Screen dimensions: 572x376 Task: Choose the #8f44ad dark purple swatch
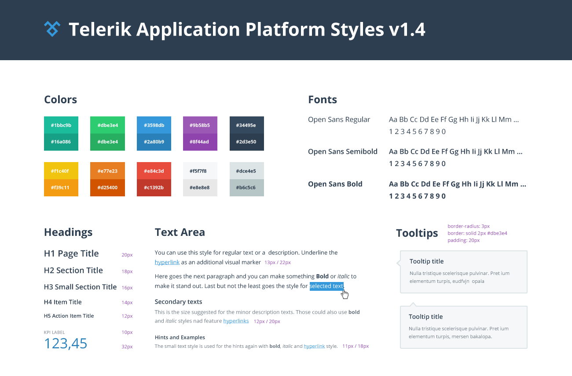click(x=200, y=142)
